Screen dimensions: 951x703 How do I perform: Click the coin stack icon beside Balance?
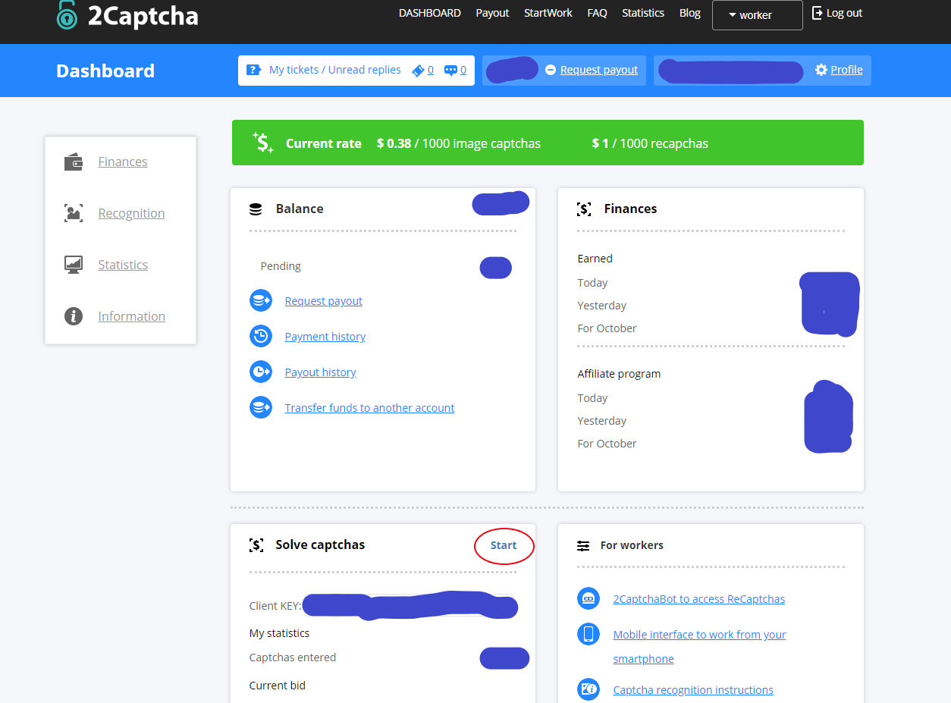256,209
